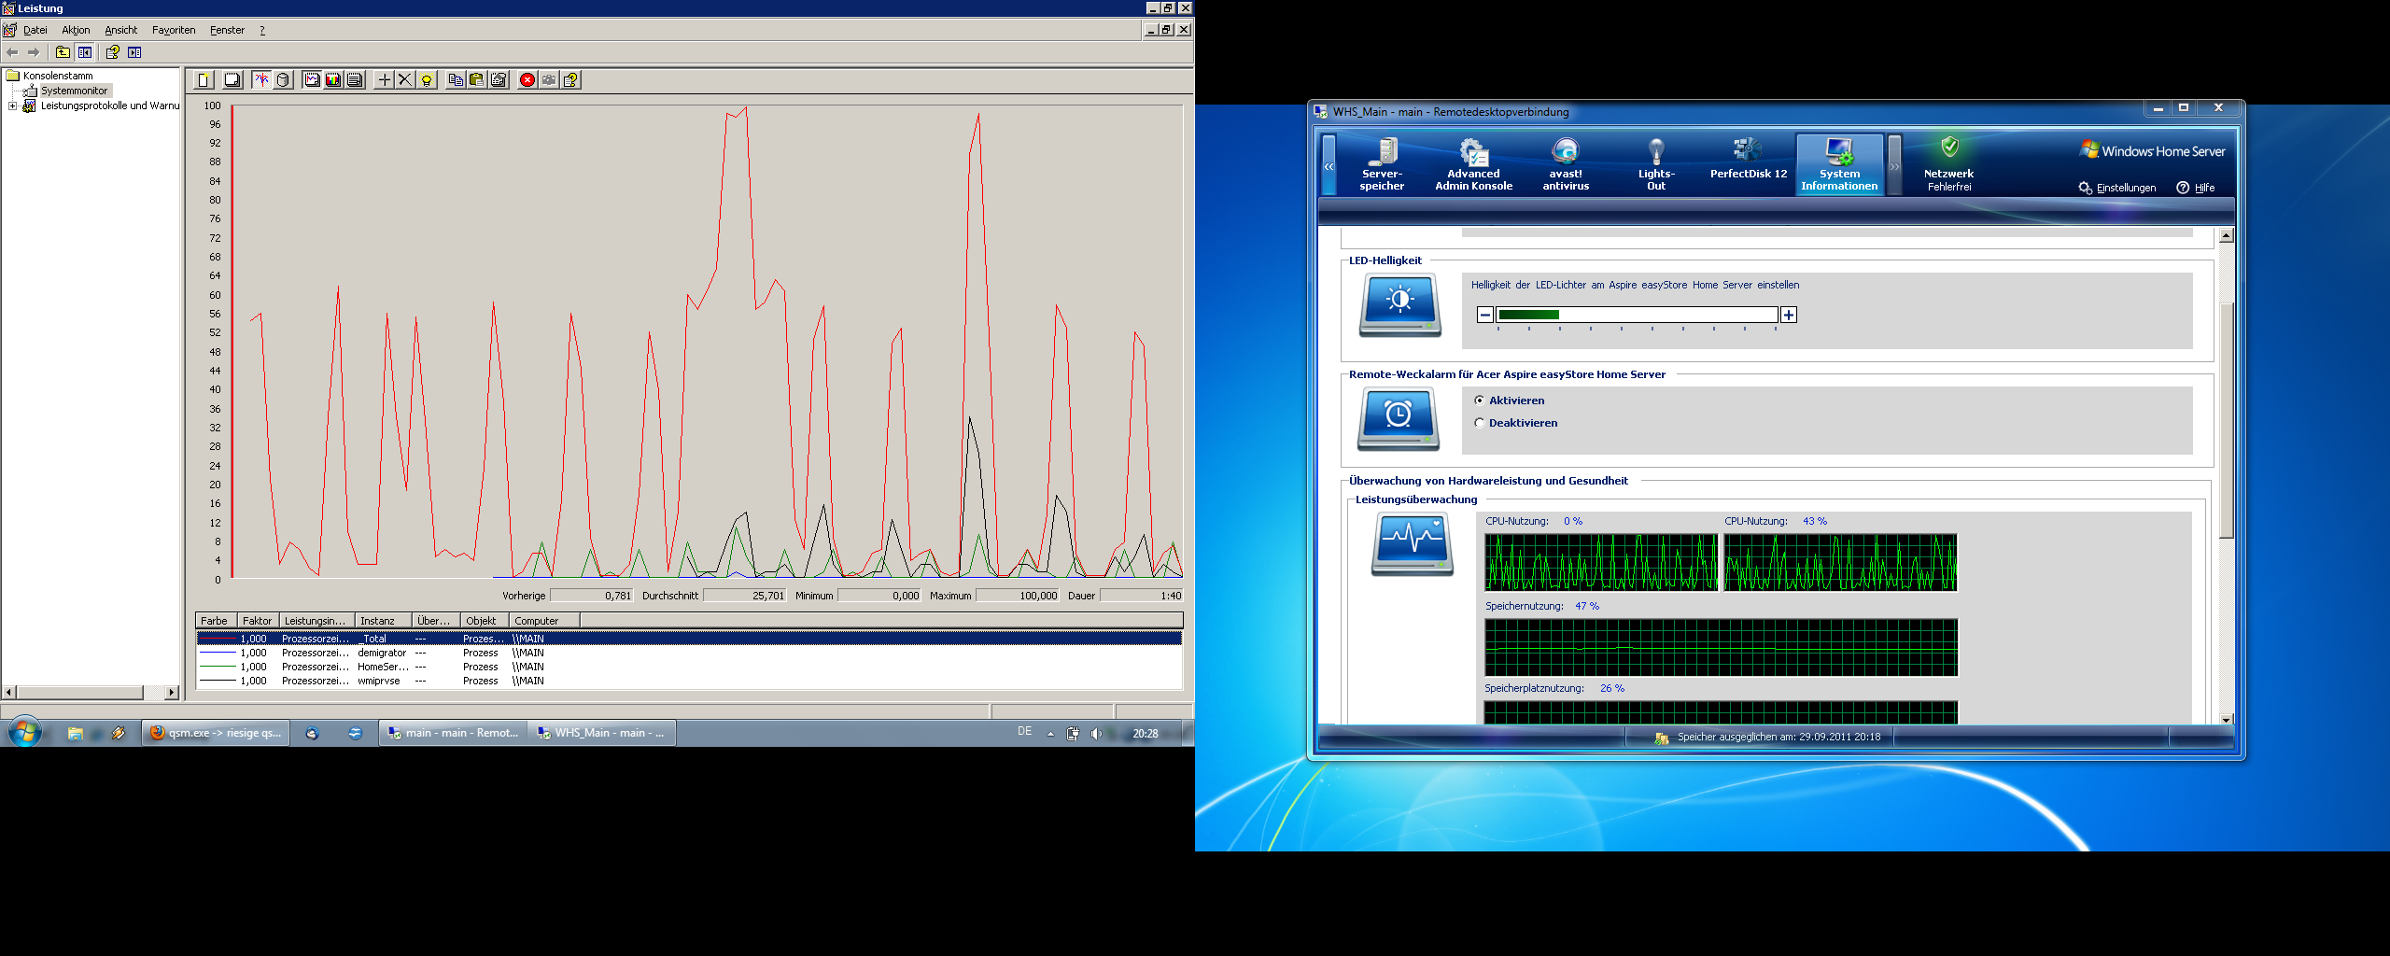Click the freeze display red icon
Screen dimensions: 2390x956
click(x=527, y=80)
